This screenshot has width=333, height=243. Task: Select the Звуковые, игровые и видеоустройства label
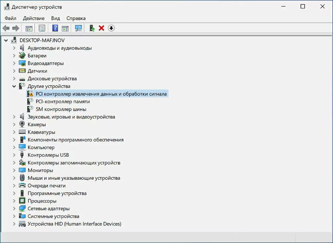(x=71, y=117)
